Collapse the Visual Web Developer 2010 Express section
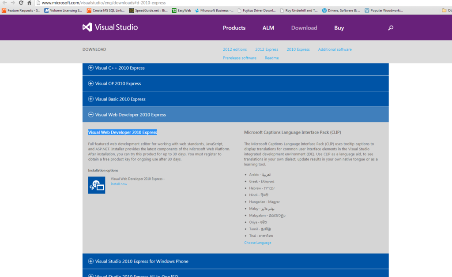Viewport: 452px width, 277px height. coord(90,114)
